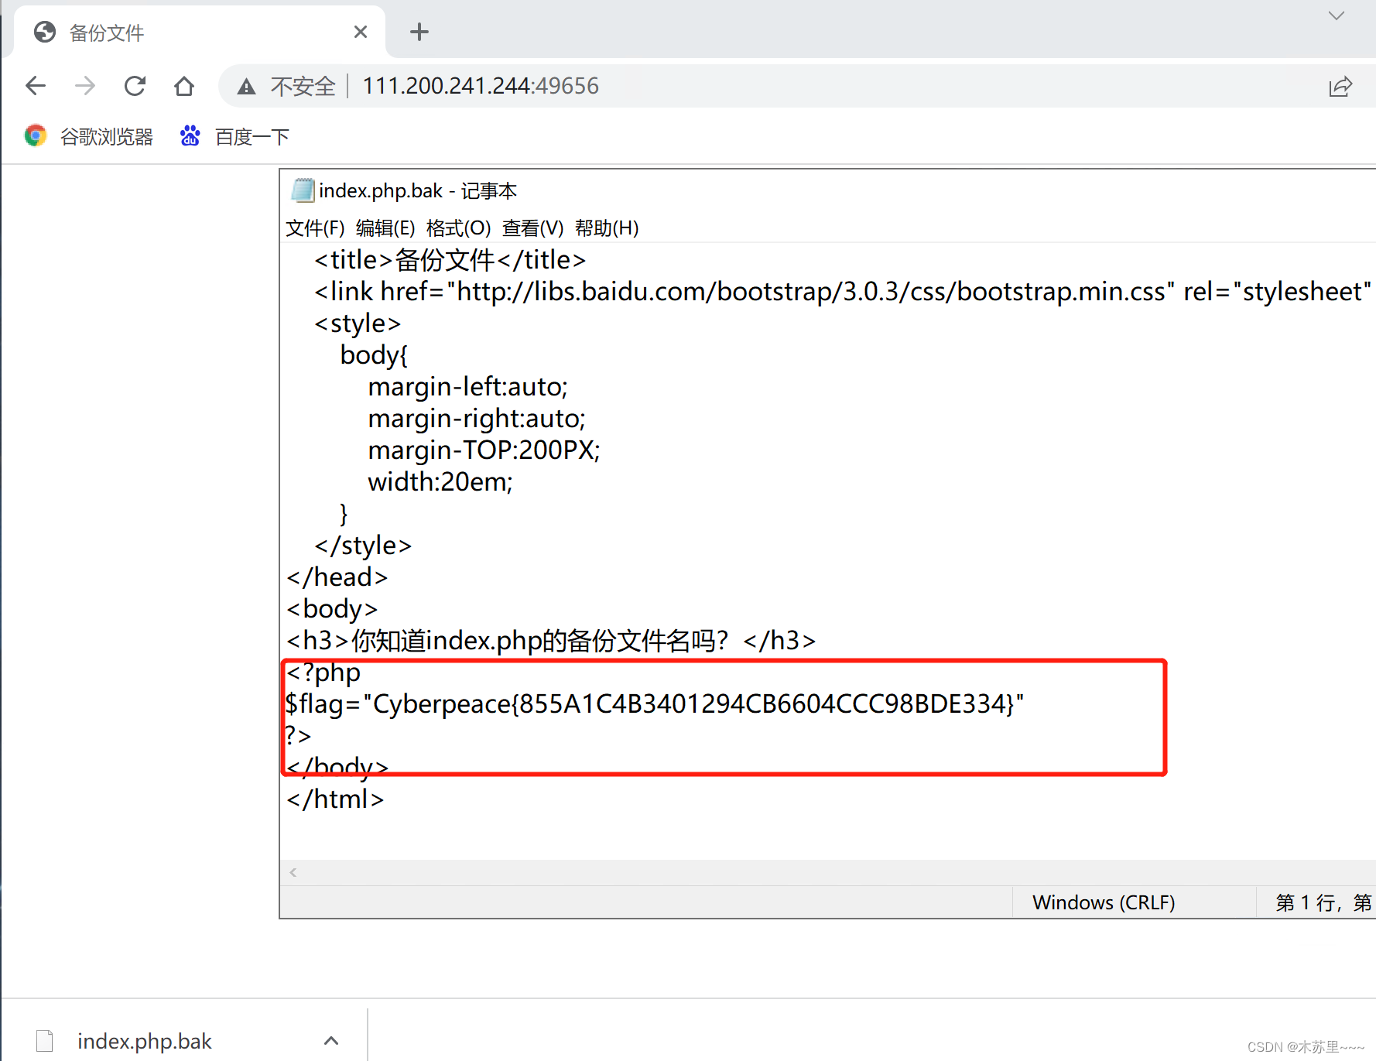Click the browser forward arrow
This screenshot has width=1376, height=1061.
coord(85,86)
